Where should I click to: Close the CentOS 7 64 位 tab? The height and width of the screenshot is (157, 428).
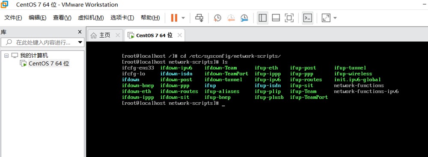[180, 35]
